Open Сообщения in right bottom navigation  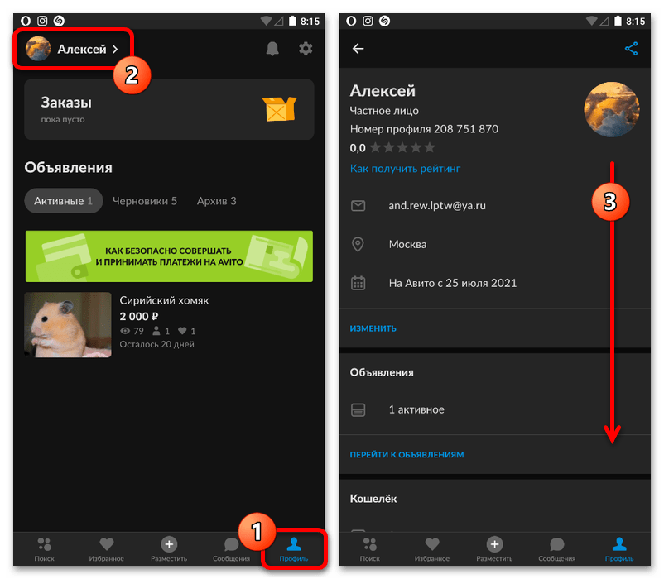[x=556, y=548]
